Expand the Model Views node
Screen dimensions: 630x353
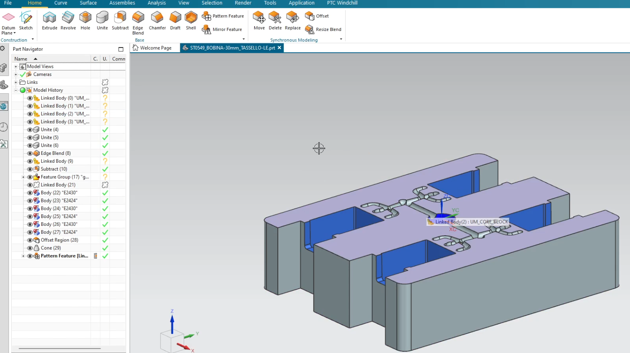(16, 66)
